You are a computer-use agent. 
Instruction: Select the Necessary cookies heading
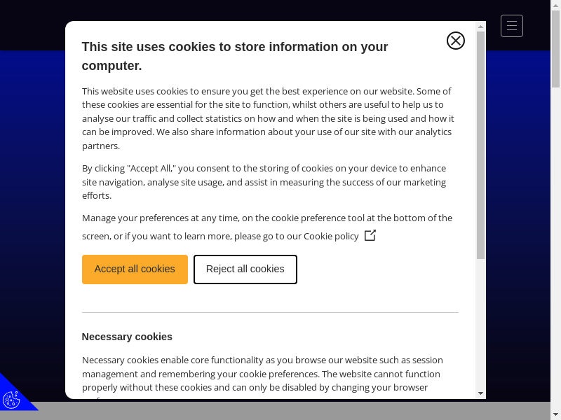tap(127, 337)
